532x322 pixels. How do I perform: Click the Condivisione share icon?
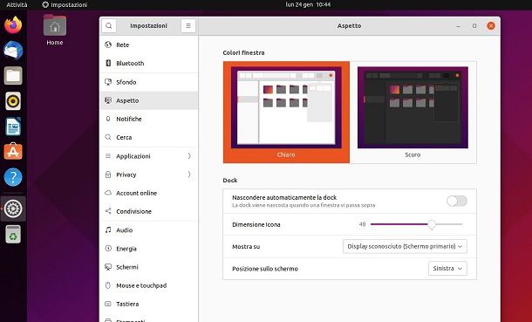[108, 211]
